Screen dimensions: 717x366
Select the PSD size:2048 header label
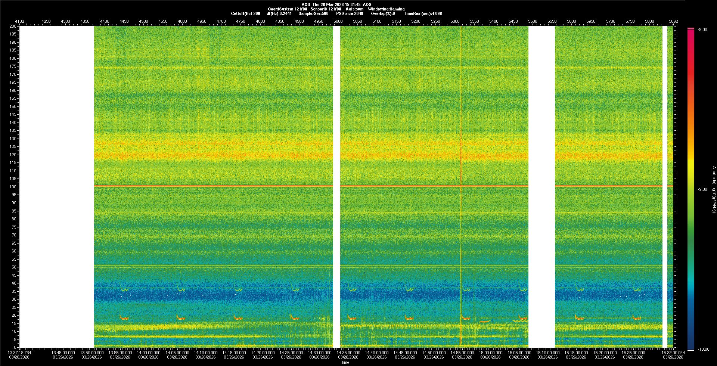point(350,13)
